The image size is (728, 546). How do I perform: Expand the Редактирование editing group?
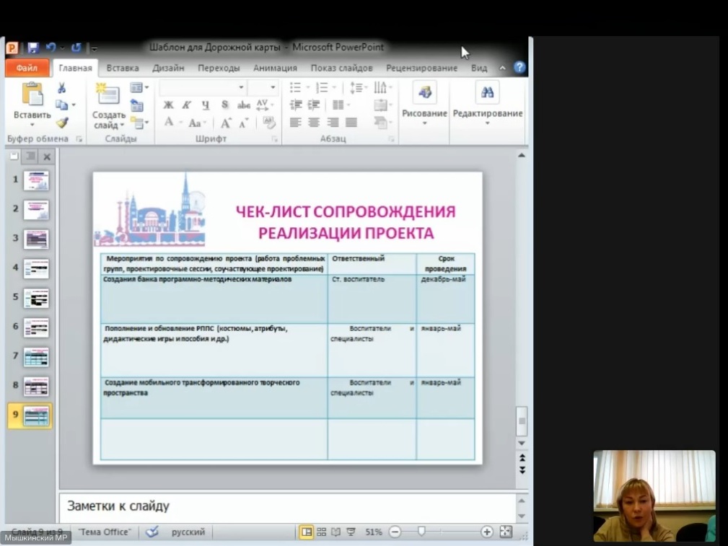(x=488, y=104)
